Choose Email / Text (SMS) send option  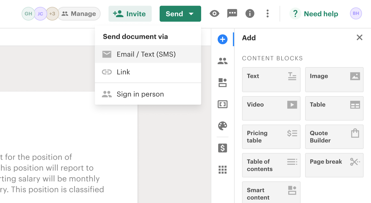pyautogui.click(x=148, y=54)
